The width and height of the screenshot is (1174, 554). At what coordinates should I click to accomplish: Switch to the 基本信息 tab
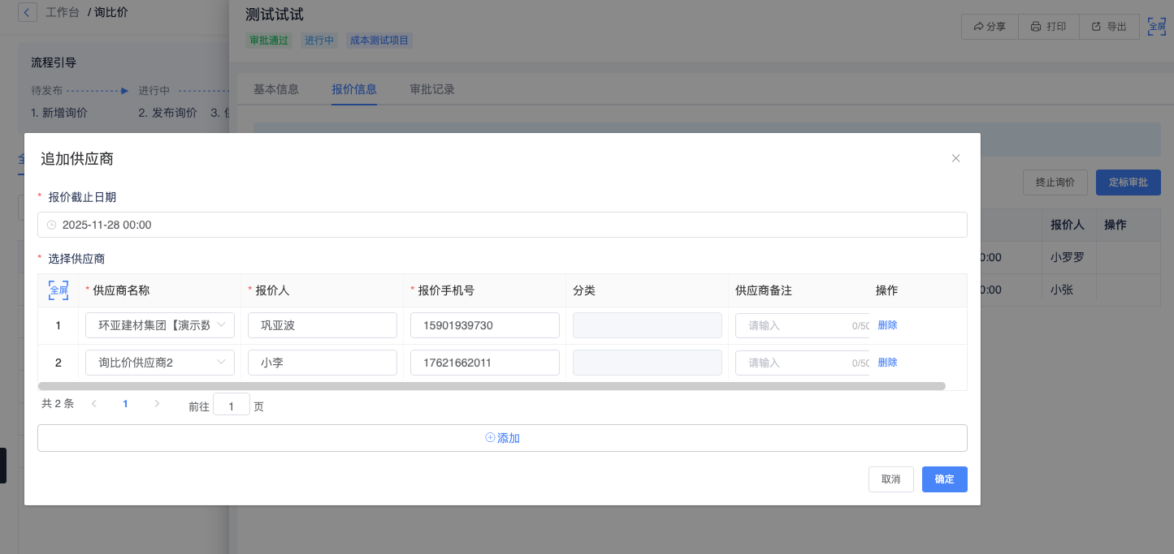276,89
